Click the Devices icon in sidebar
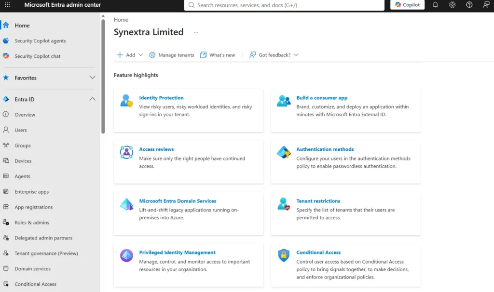494x292 pixels. tap(6, 160)
